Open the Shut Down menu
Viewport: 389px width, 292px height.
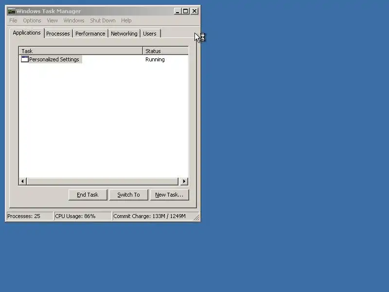click(103, 20)
